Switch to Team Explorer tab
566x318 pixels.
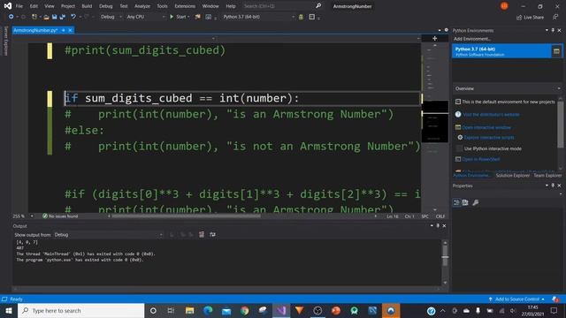tap(547, 176)
